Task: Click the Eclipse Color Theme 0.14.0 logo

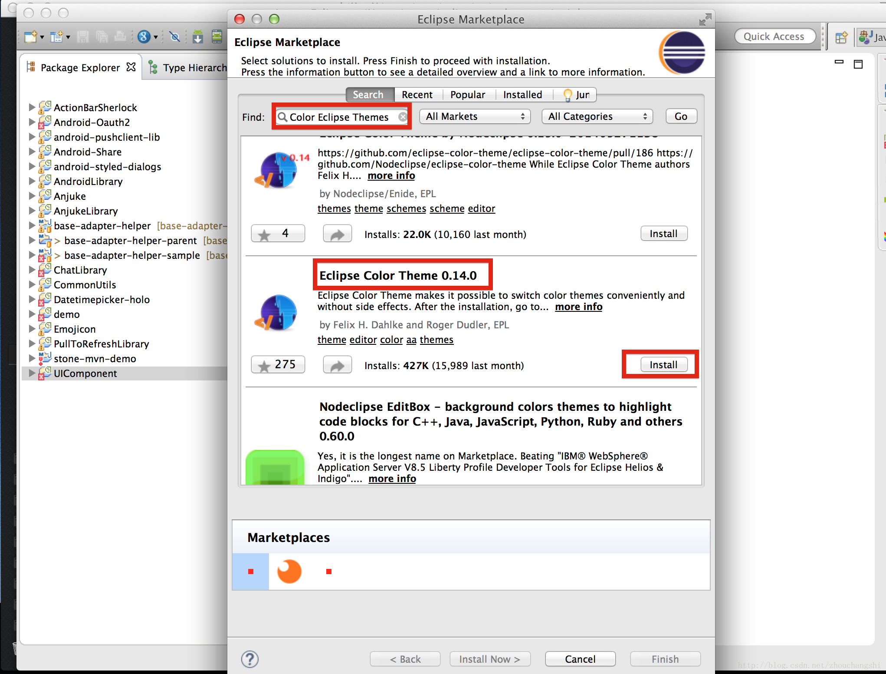Action: point(276,312)
